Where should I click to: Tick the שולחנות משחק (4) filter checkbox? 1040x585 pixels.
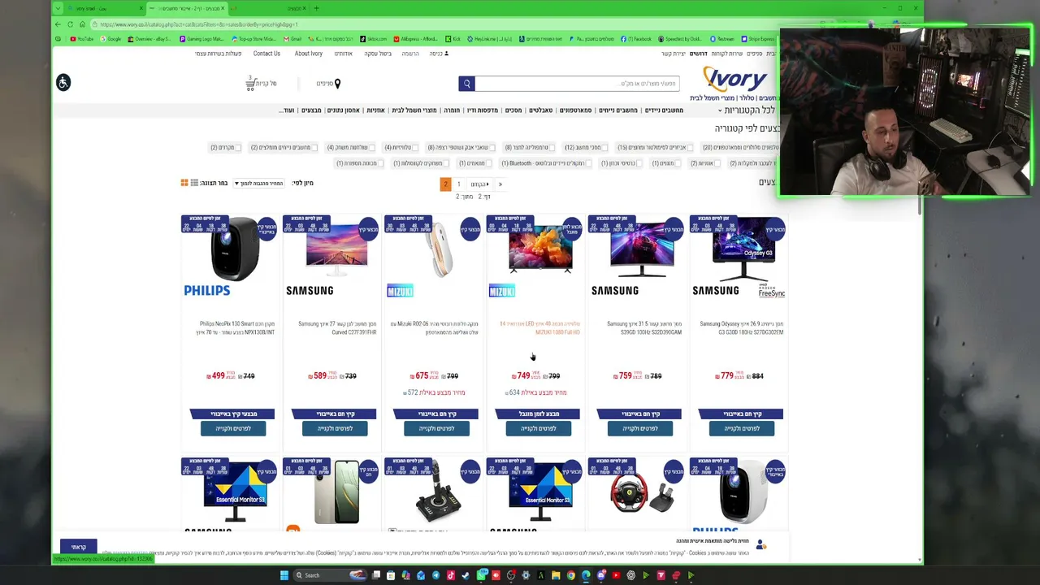(x=371, y=148)
